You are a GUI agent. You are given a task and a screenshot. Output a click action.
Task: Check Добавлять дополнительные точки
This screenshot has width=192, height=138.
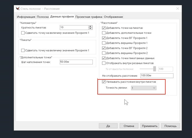pyautogui.click(x=104, y=33)
